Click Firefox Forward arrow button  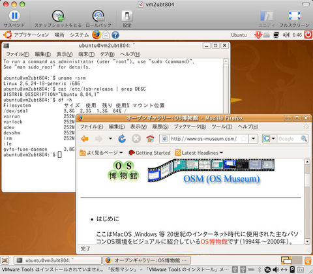[x=98, y=138]
